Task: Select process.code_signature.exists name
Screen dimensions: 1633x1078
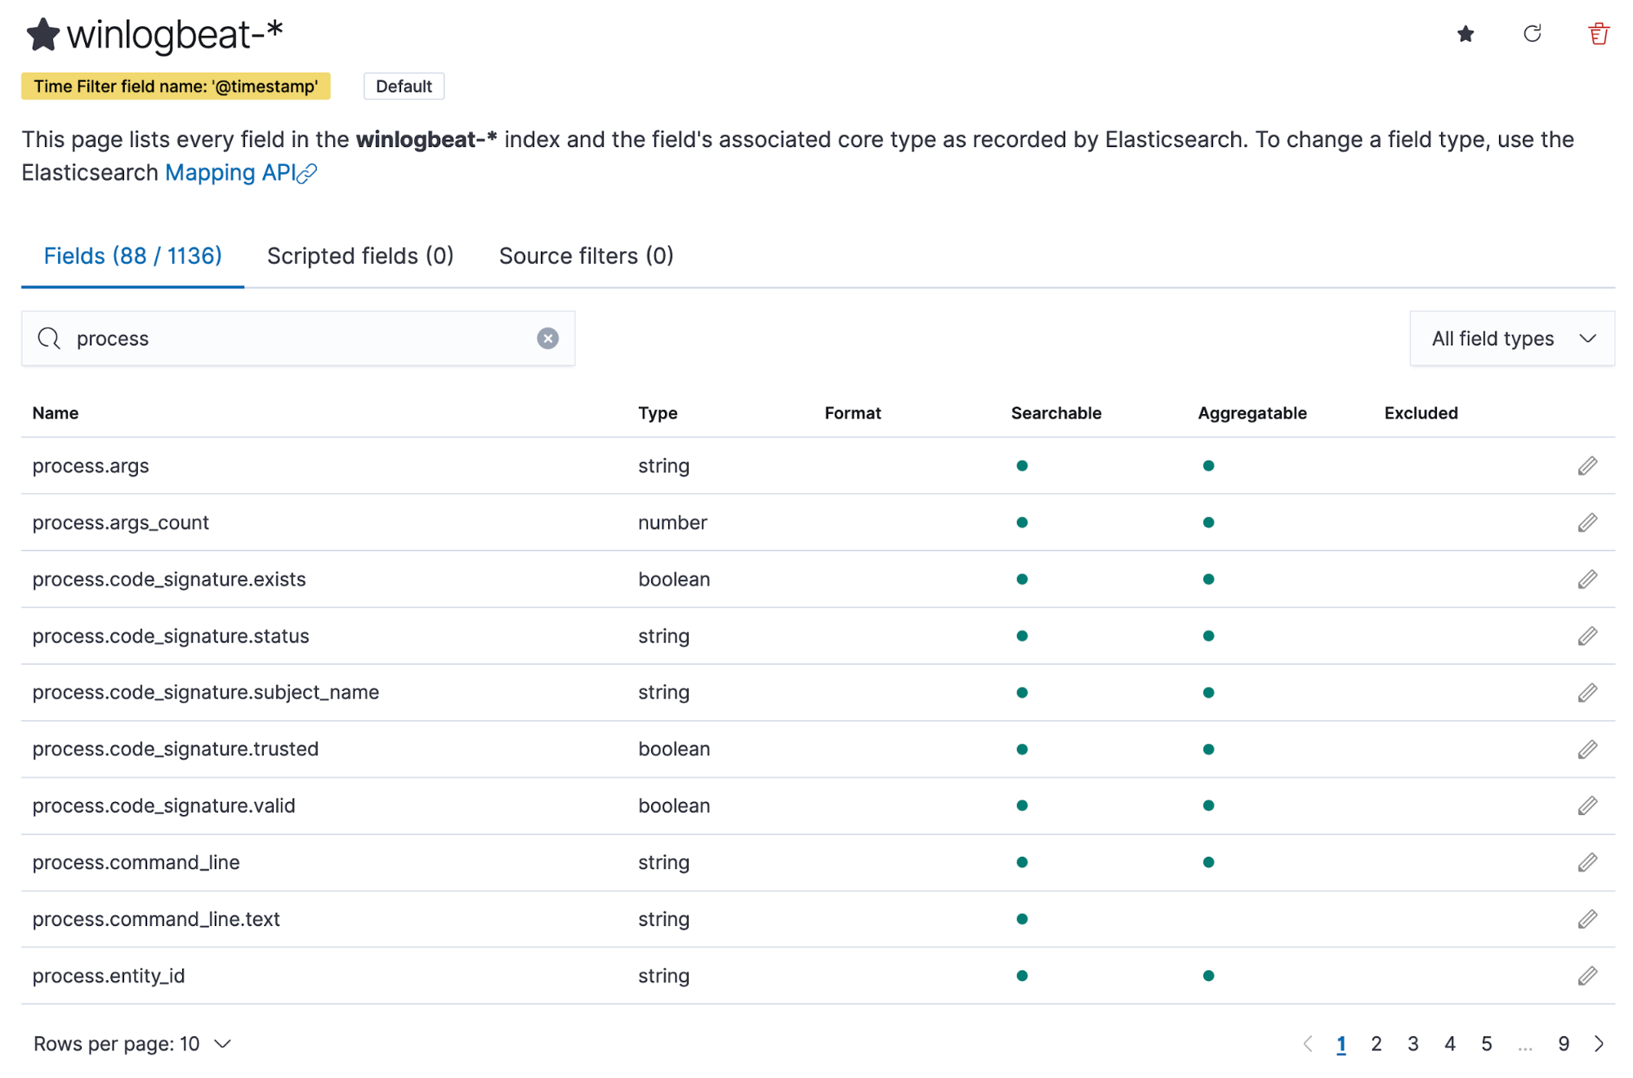Action: coord(169,579)
